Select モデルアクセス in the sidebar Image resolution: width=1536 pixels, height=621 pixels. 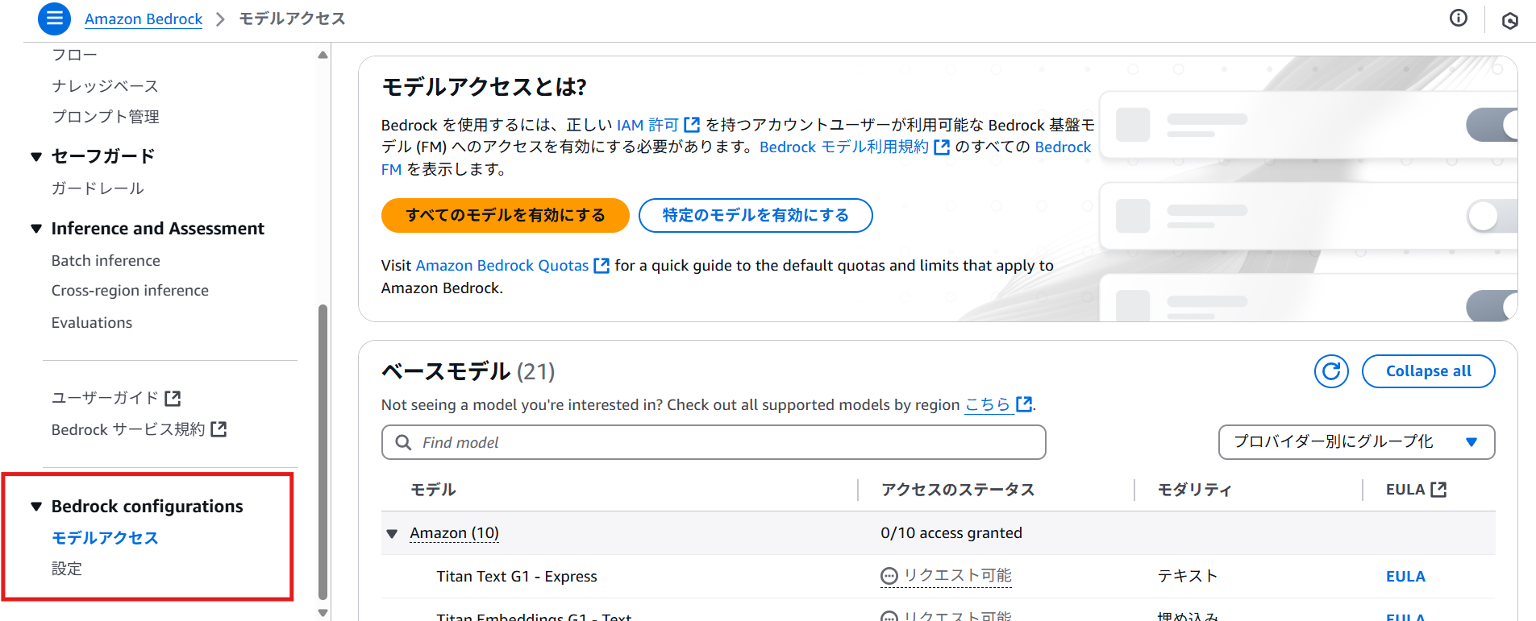105,538
